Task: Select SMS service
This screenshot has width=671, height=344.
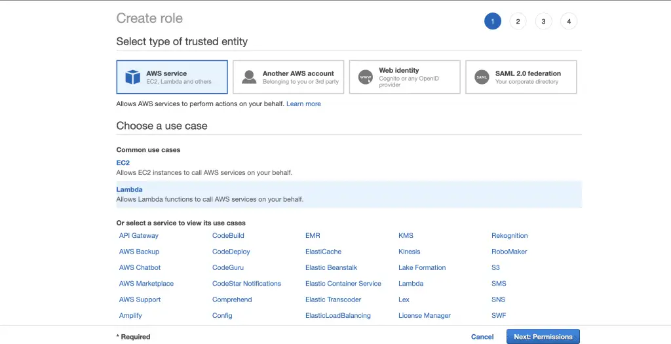Action: click(x=499, y=284)
